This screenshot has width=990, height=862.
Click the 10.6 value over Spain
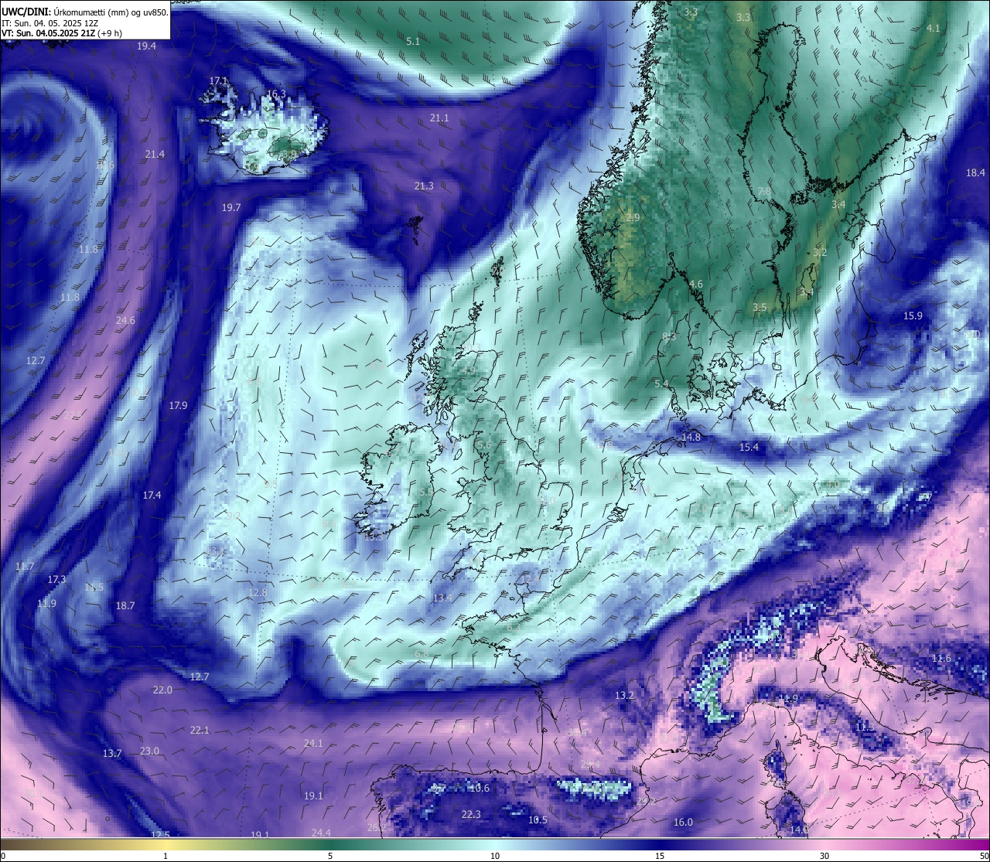pyautogui.click(x=480, y=788)
